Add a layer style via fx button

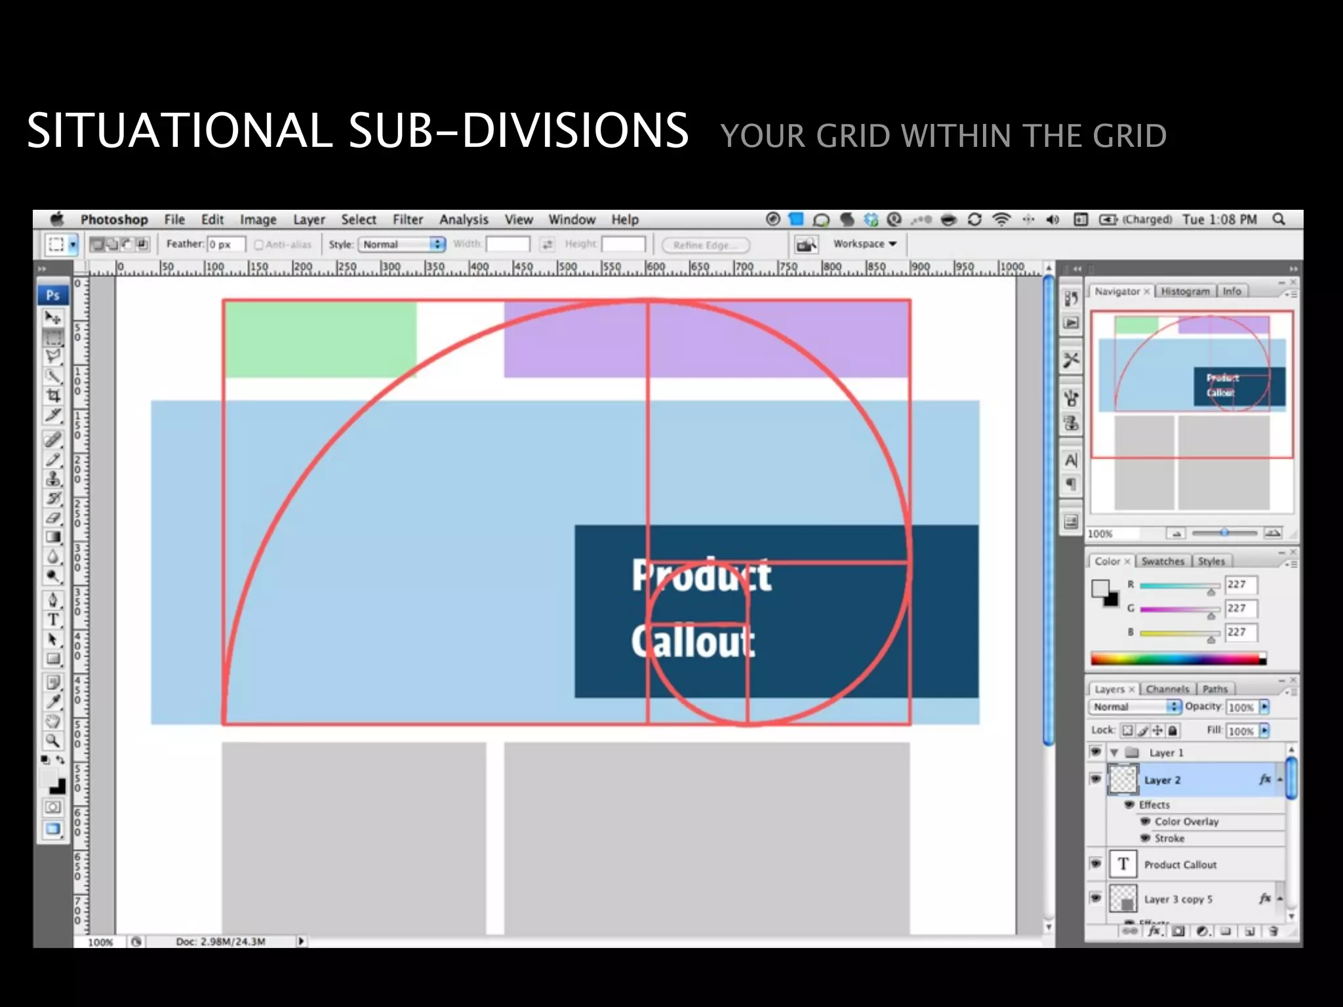1155,931
